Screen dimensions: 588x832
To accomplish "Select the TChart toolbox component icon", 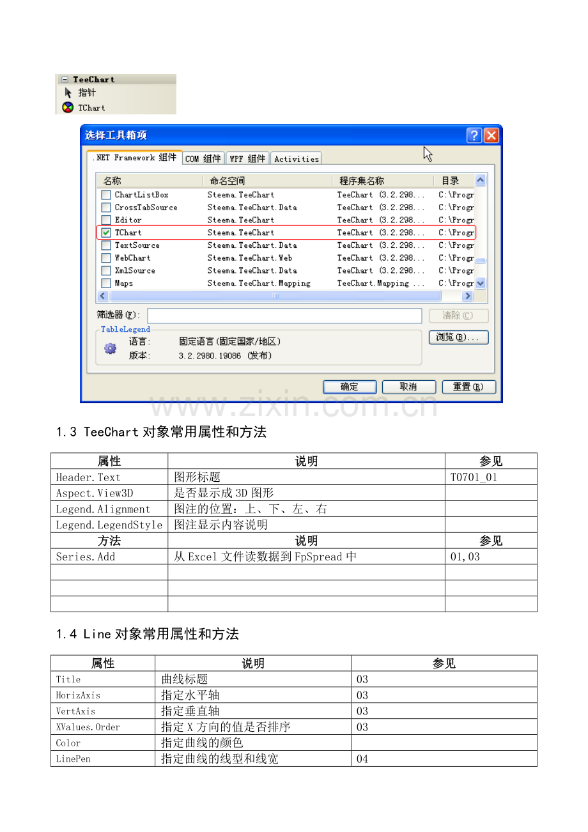I will pyautogui.click(x=68, y=107).
